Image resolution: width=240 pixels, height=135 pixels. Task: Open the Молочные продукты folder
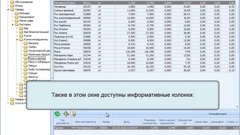tap(39, 54)
